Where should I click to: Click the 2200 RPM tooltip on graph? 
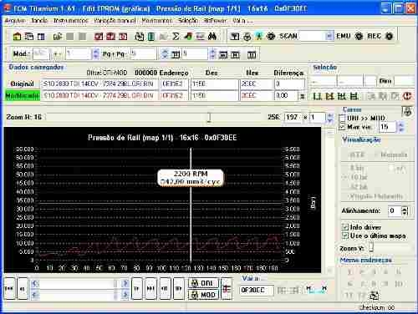[x=191, y=178]
